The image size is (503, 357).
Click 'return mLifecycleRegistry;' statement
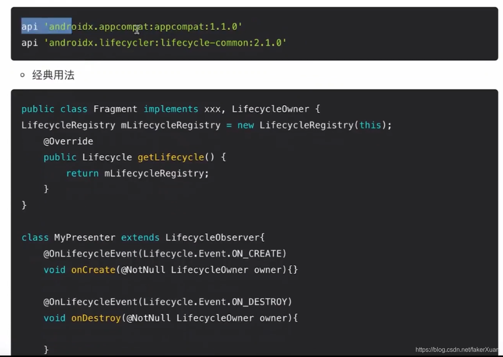pos(137,173)
